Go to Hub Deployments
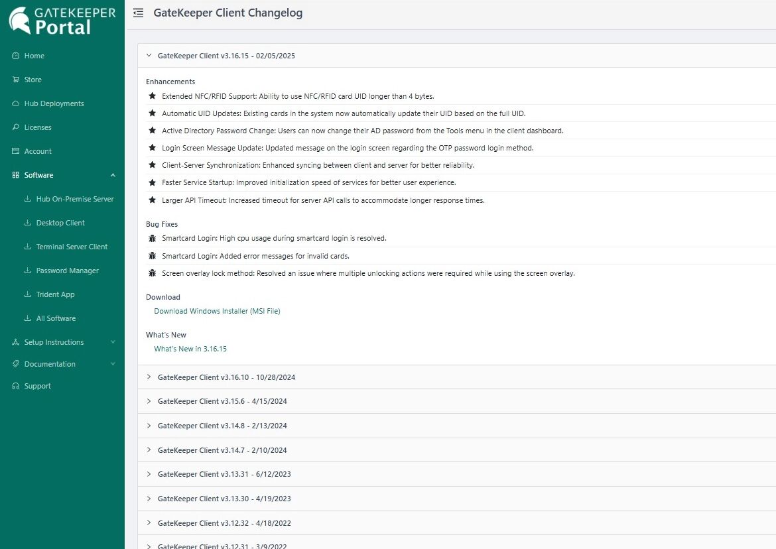This screenshot has width=776, height=549. [x=54, y=103]
